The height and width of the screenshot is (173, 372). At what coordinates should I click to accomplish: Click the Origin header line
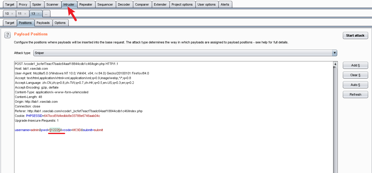(36, 102)
